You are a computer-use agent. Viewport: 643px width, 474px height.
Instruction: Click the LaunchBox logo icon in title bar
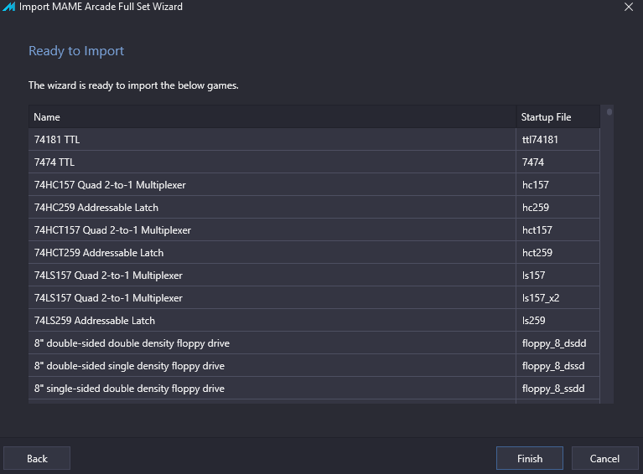(x=9, y=7)
